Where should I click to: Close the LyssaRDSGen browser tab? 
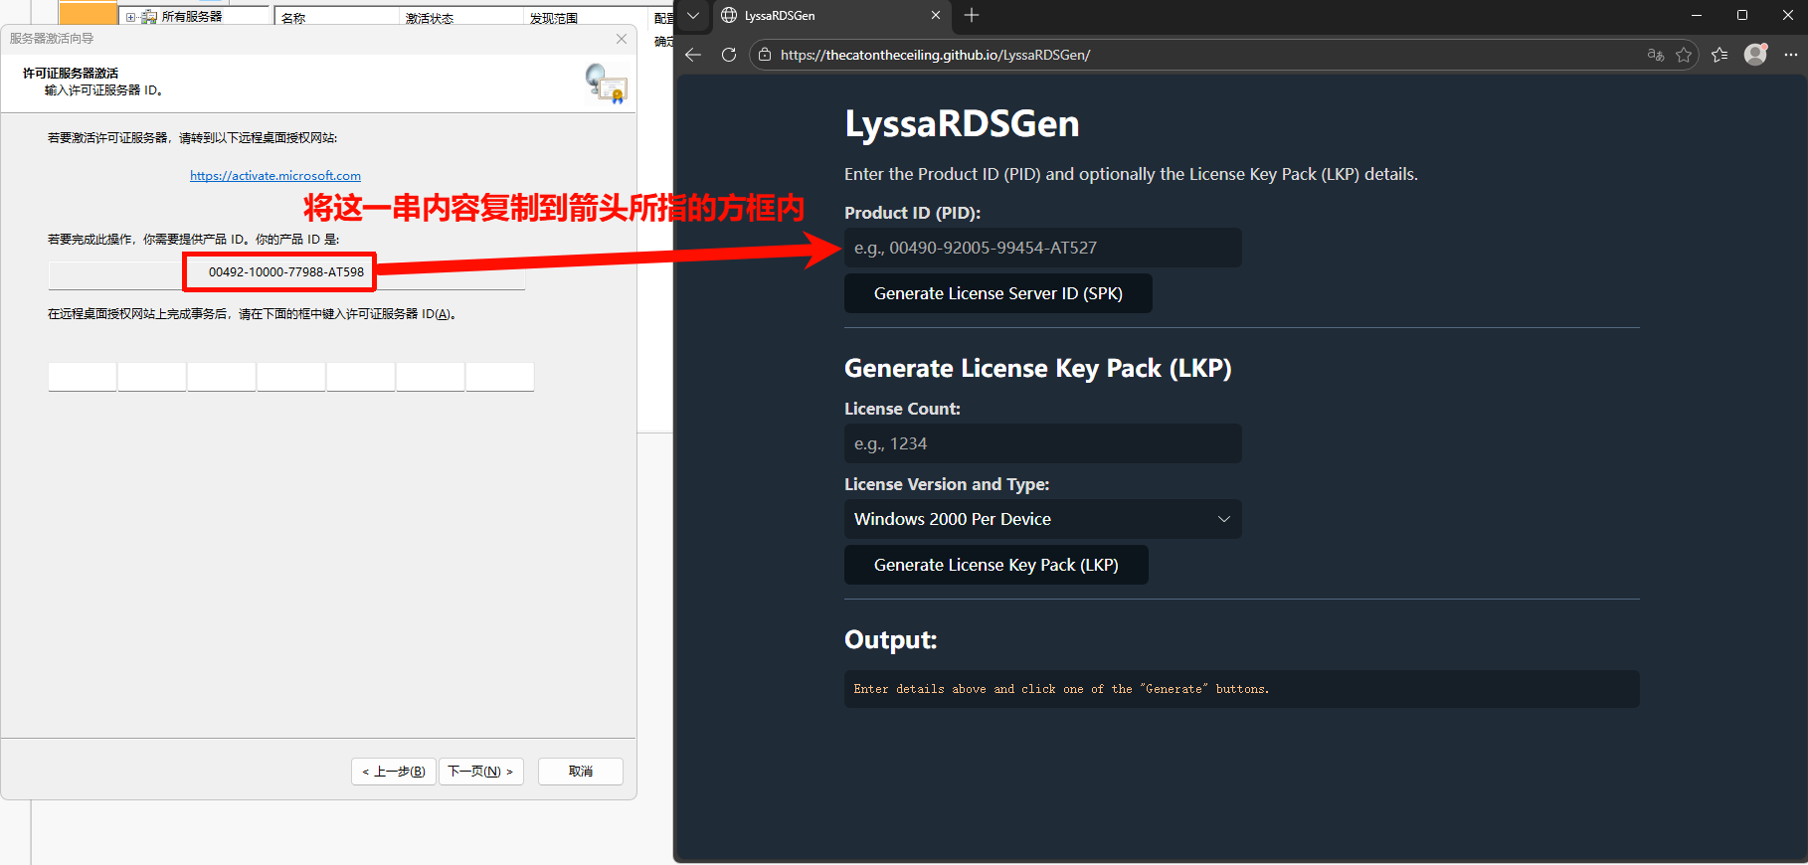point(935,15)
